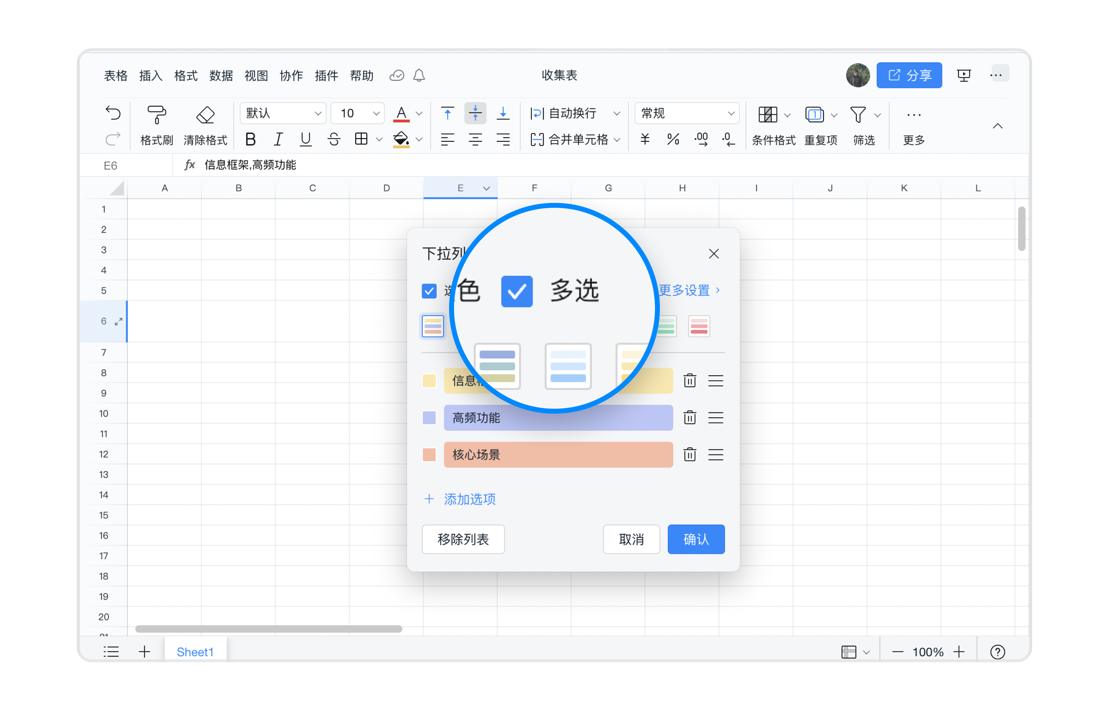Toggle the option color checkbox in dialog
The image size is (1108, 715).
pos(429,291)
